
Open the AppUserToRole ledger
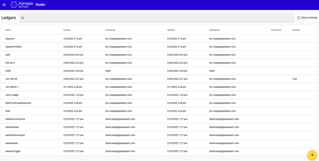coord(13,47)
